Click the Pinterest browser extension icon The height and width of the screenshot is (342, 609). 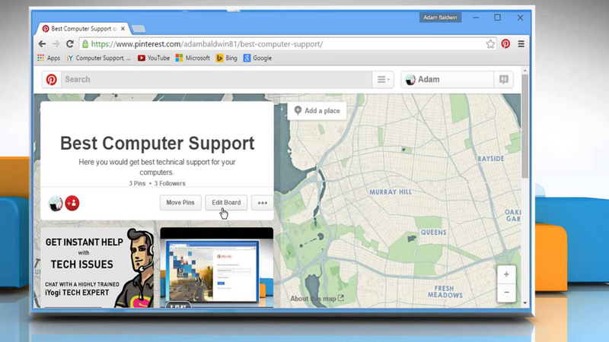[x=505, y=44]
